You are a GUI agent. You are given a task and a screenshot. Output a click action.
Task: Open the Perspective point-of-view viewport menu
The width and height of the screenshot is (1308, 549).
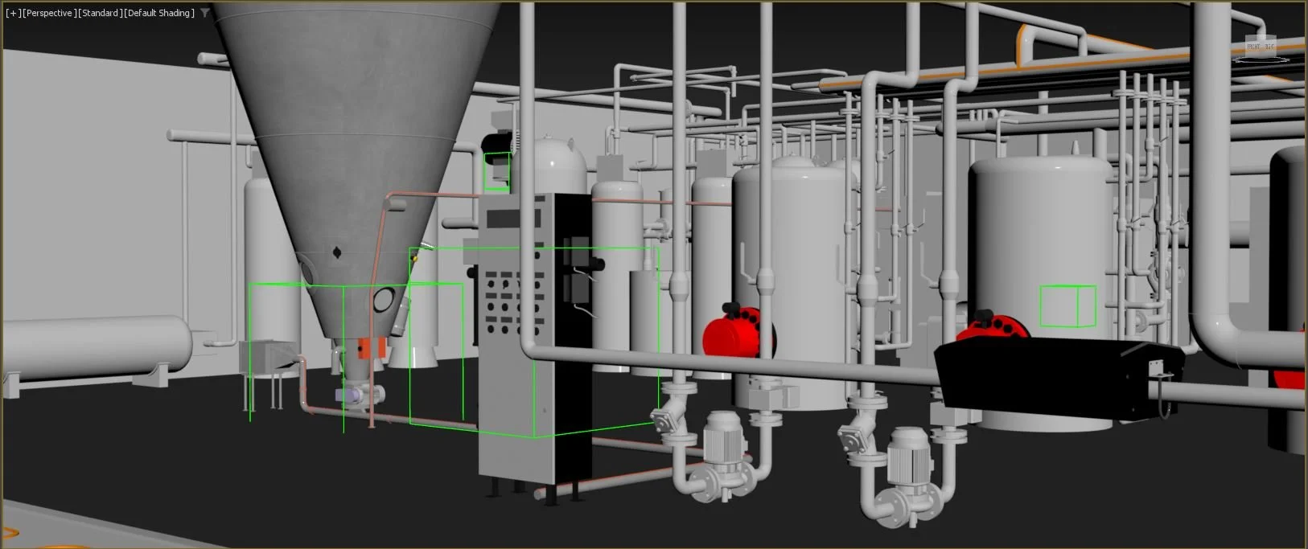[x=50, y=13]
